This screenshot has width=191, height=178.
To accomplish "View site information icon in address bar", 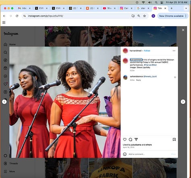I will coord(25,16).
